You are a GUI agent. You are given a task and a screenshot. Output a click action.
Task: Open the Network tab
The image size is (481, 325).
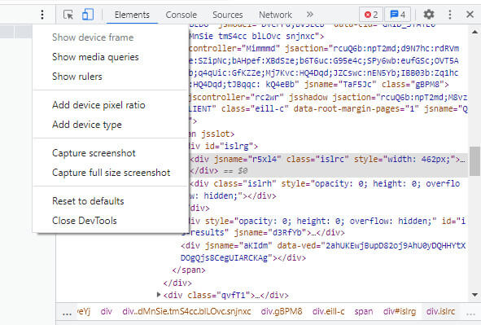click(275, 15)
